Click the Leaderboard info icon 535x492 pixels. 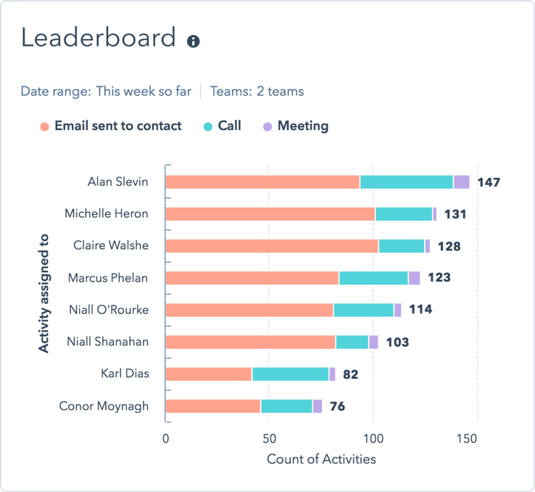click(x=193, y=41)
